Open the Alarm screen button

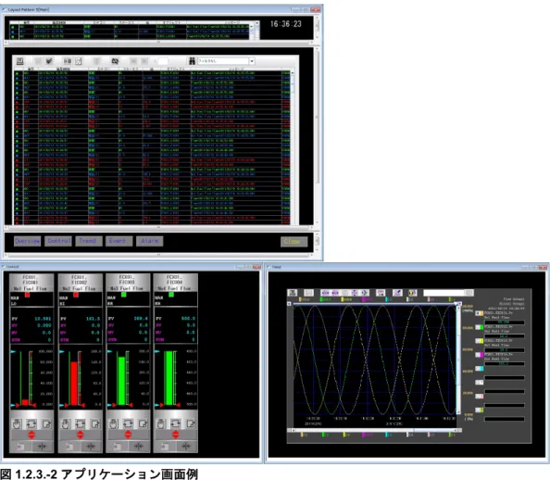tap(149, 241)
